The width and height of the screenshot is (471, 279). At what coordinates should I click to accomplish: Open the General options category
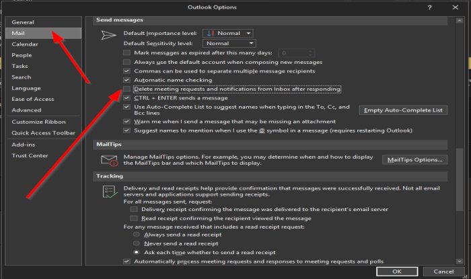click(44, 22)
